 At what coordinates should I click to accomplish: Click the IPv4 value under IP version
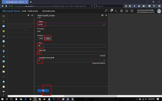pos(39,31)
